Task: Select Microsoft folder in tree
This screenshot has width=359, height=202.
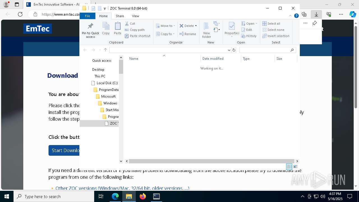Action: pos(106,97)
